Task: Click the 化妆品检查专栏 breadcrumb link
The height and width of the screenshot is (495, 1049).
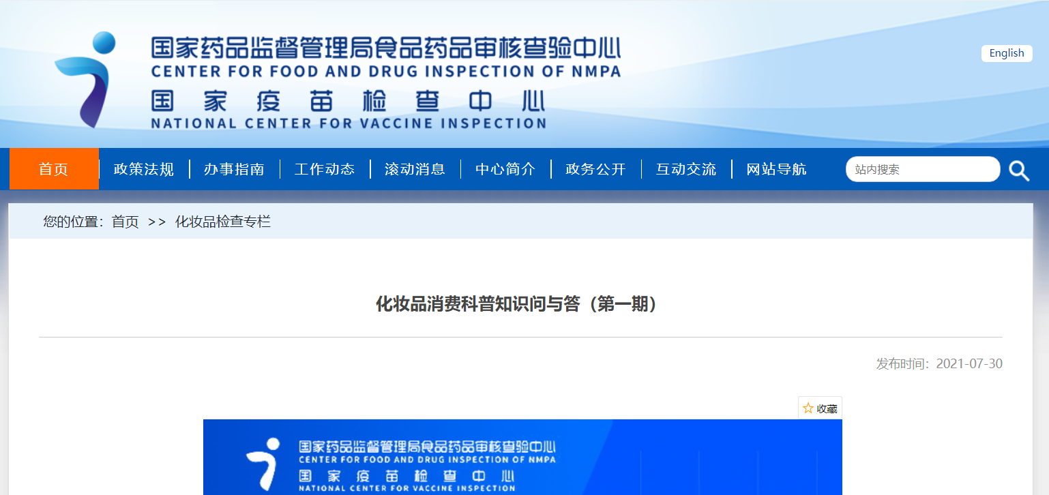Action: [x=223, y=222]
